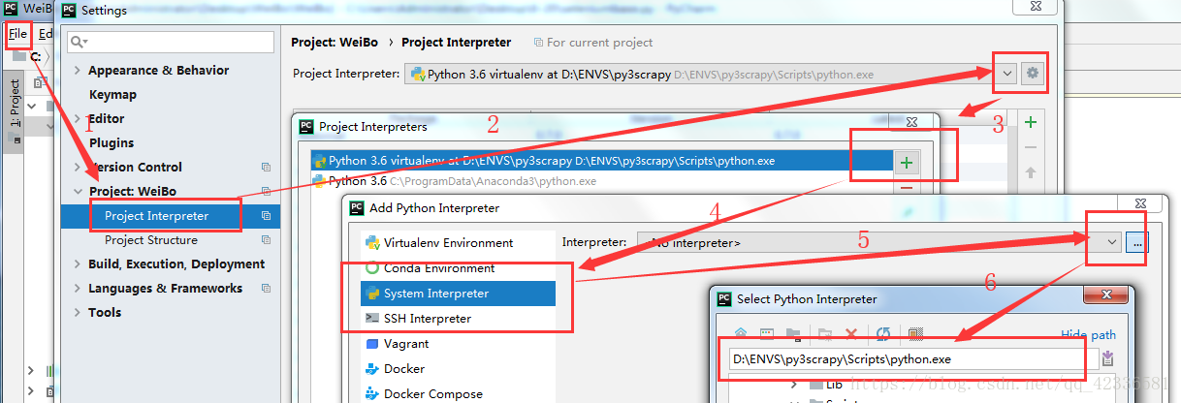Remove interpreter with red minus icon
The width and height of the screenshot is (1181, 403).
tap(907, 187)
